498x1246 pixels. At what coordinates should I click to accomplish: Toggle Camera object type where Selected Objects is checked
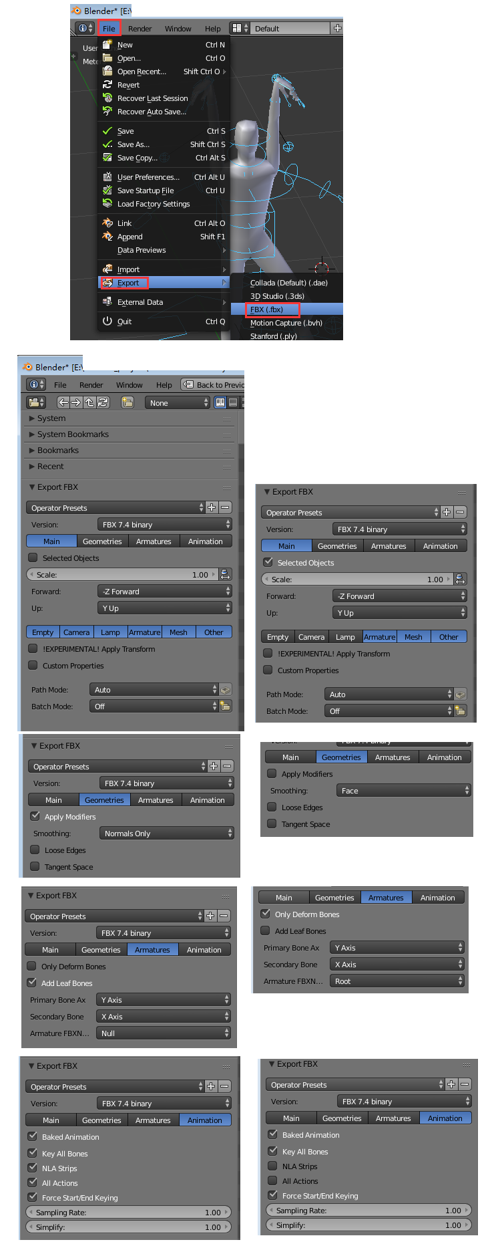click(311, 636)
